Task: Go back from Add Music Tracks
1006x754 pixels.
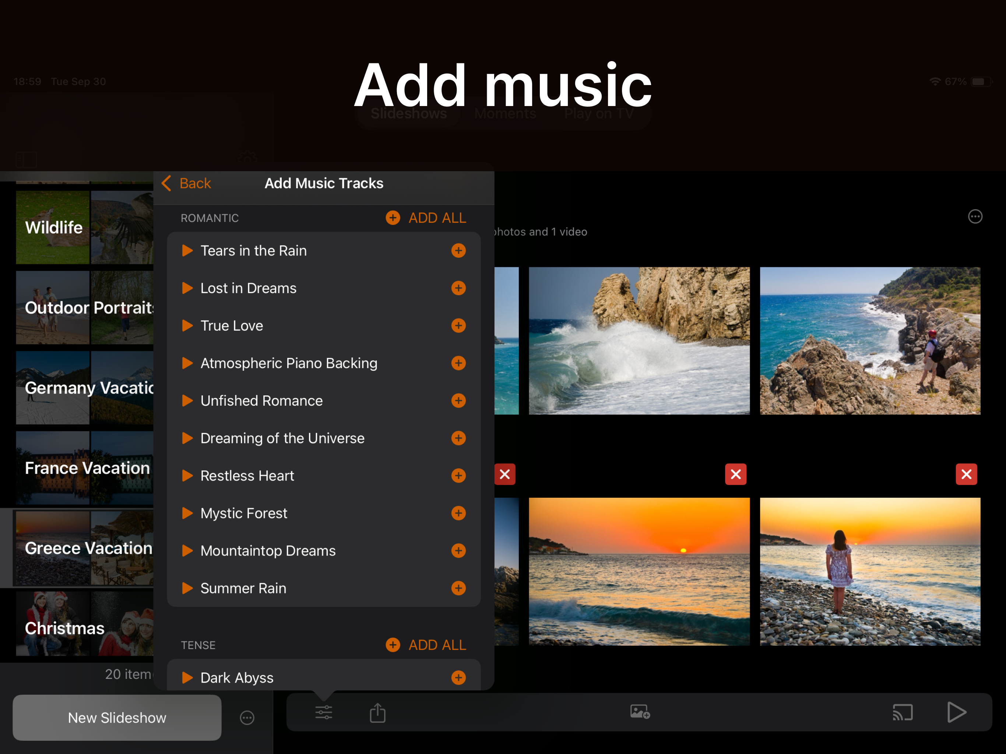Action: pos(186,183)
